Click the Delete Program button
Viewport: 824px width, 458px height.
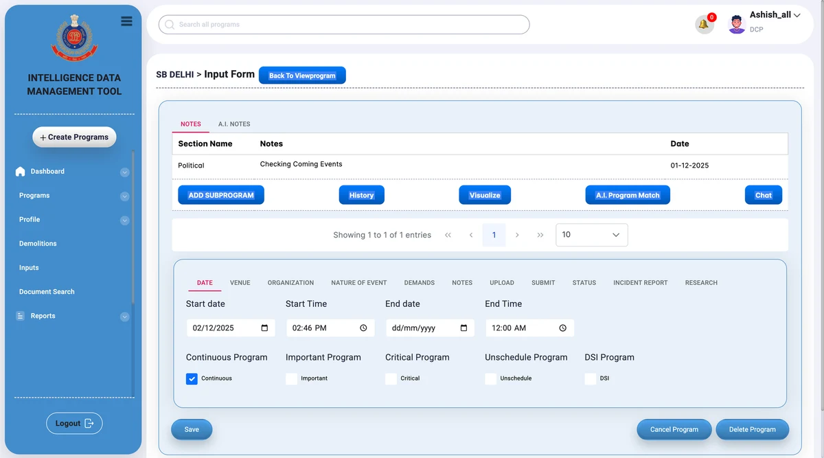(753, 430)
